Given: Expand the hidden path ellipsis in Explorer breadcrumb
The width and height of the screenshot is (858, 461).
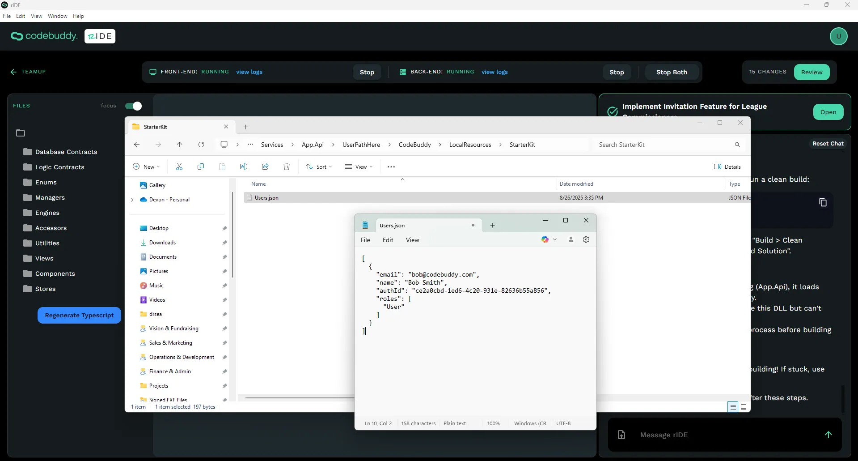Looking at the screenshot, I should tap(250, 145).
